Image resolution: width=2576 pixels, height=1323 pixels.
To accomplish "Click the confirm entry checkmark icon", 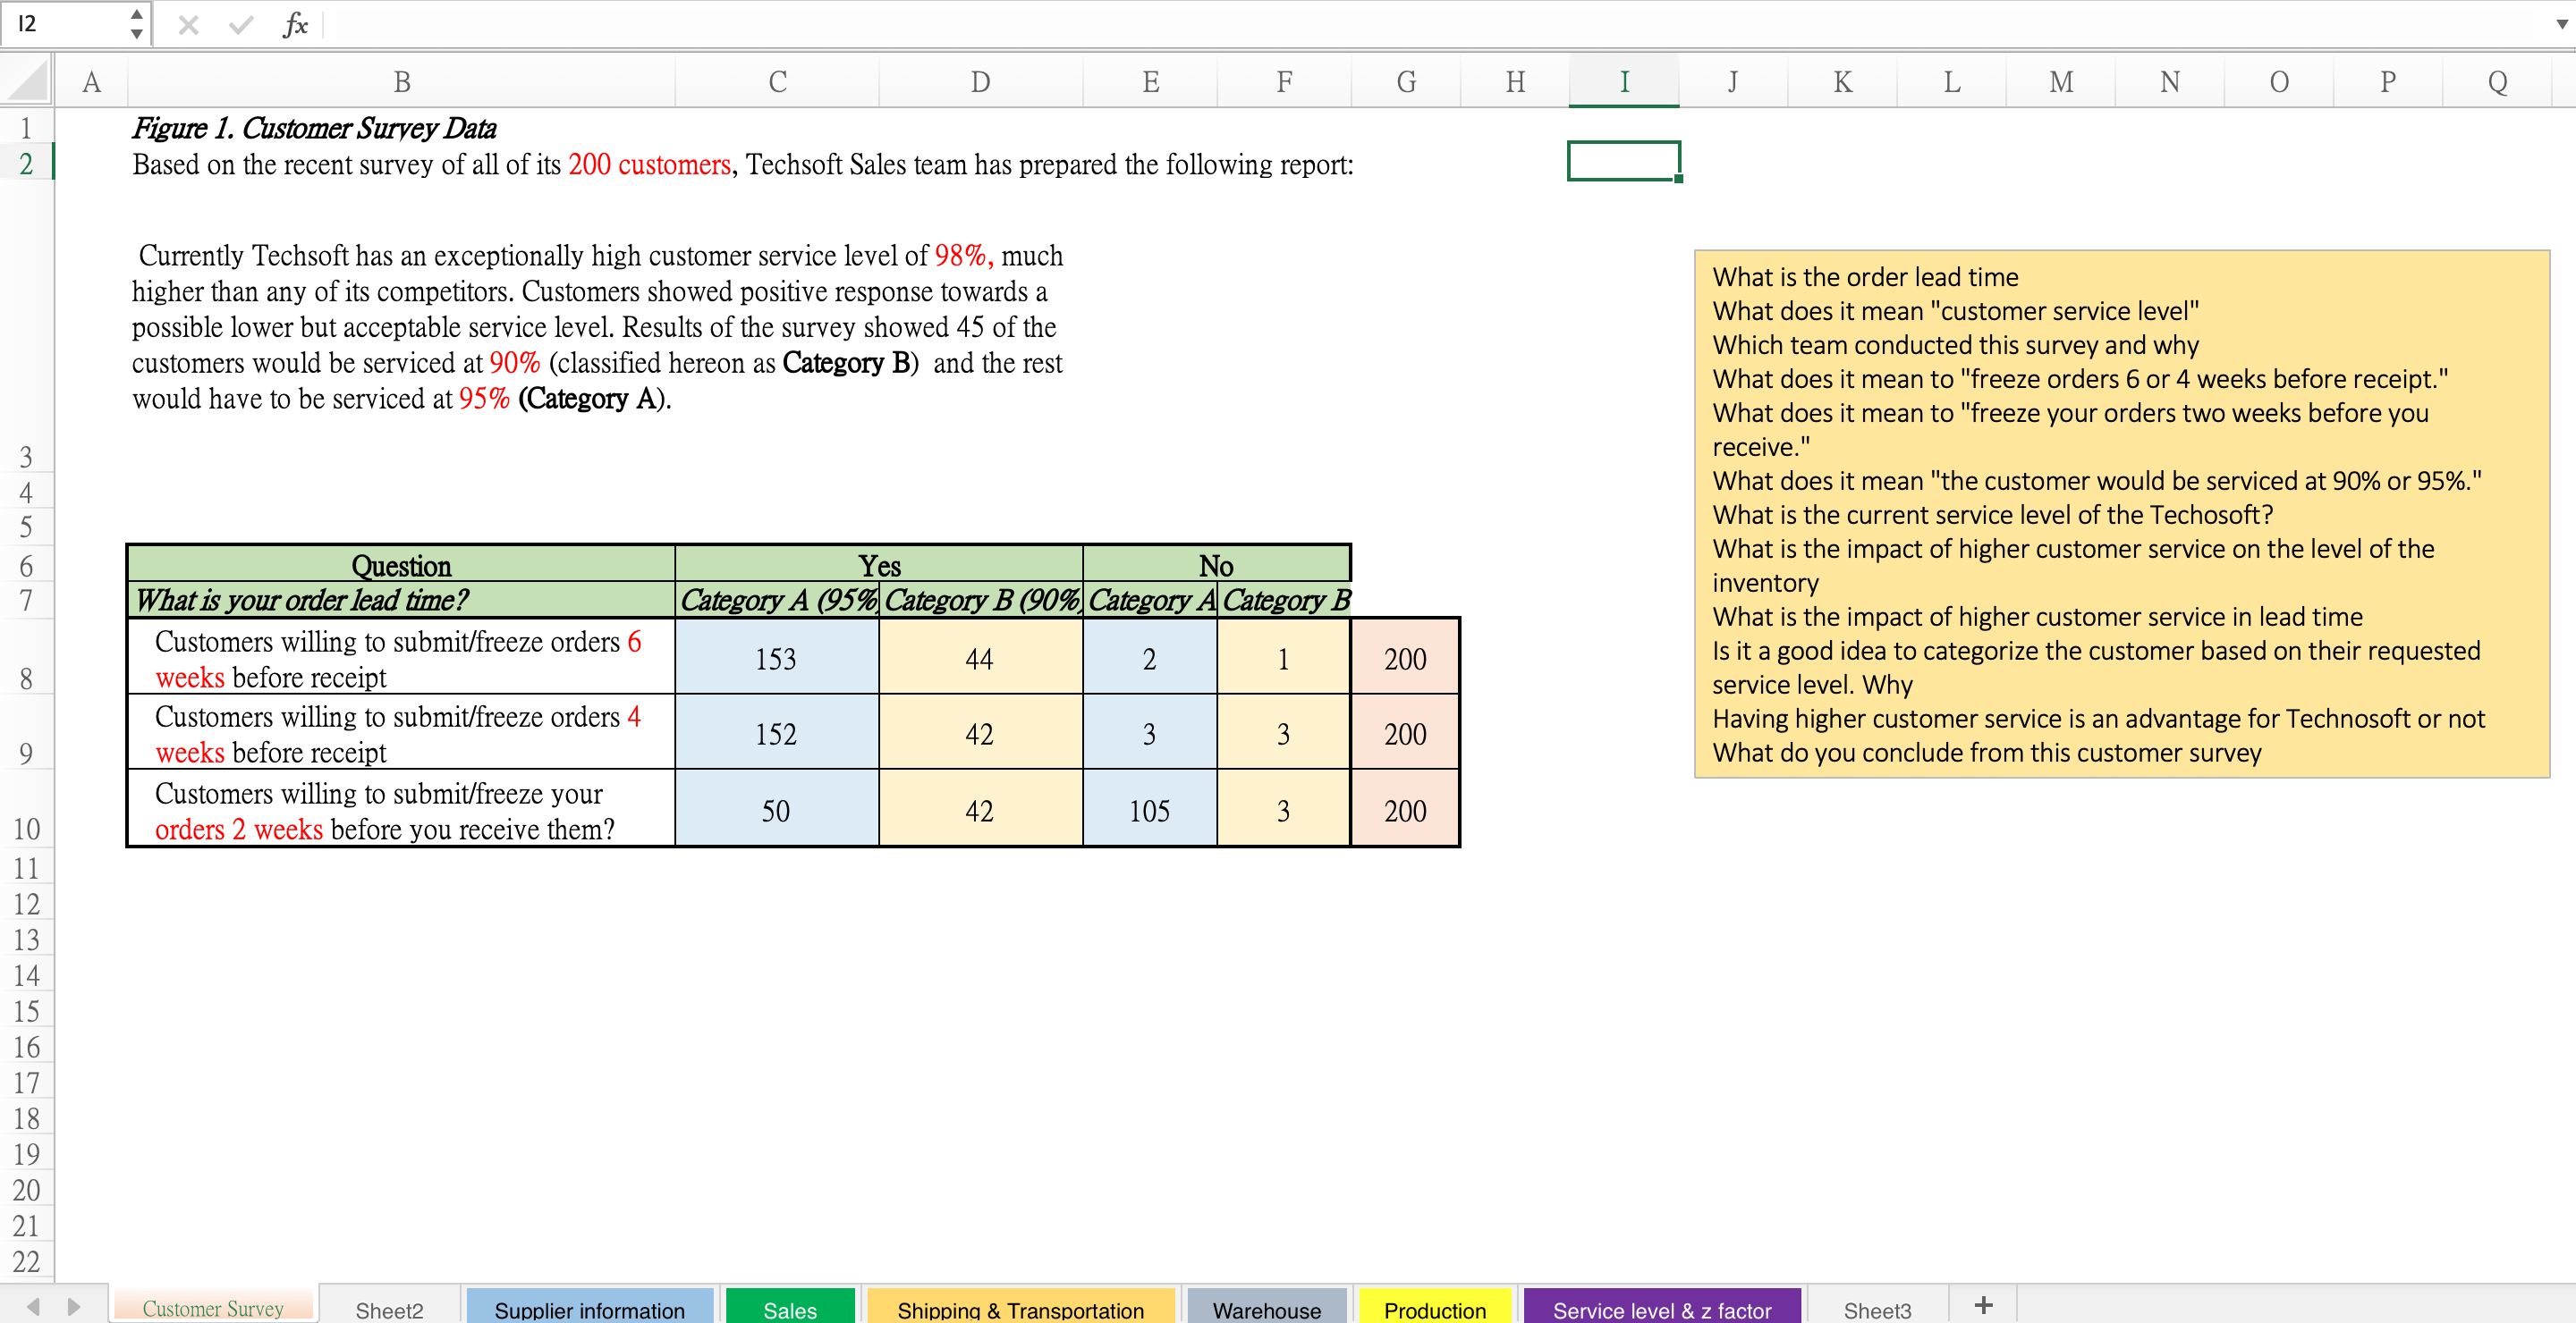I will pos(240,24).
